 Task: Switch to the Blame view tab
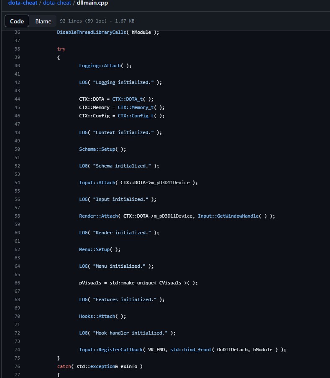(x=43, y=21)
